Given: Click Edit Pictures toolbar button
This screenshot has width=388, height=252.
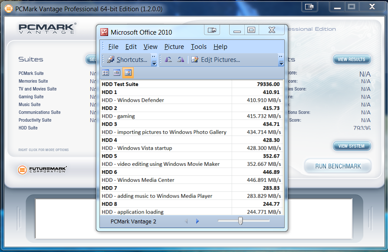Looking at the screenshot, I should [x=215, y=60].
